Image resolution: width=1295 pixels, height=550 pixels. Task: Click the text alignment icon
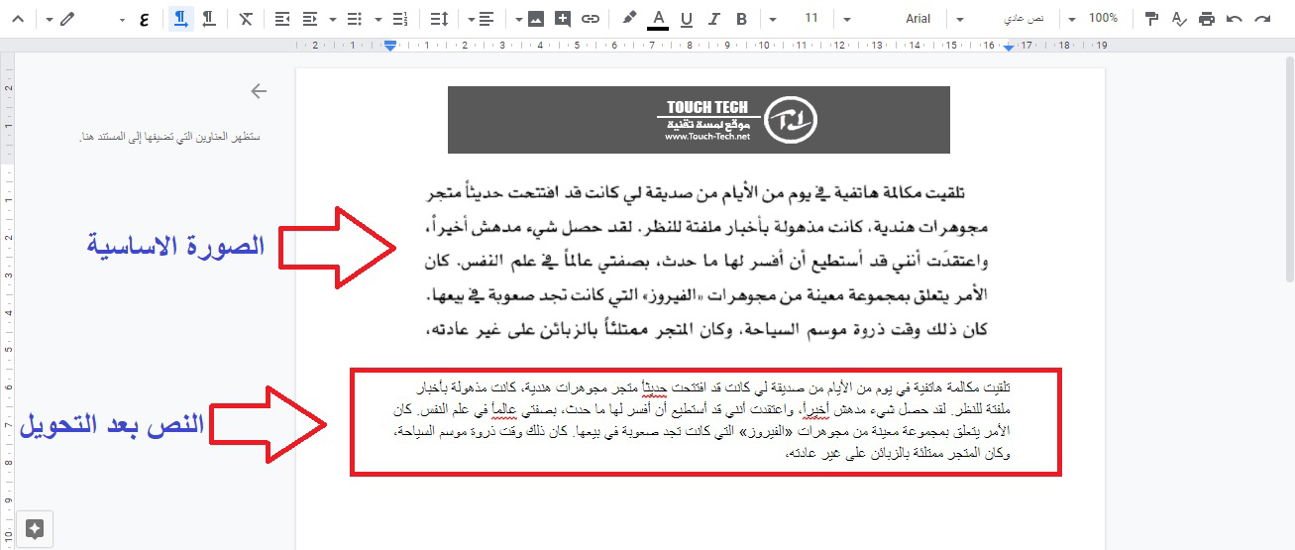tap(486, 19)
